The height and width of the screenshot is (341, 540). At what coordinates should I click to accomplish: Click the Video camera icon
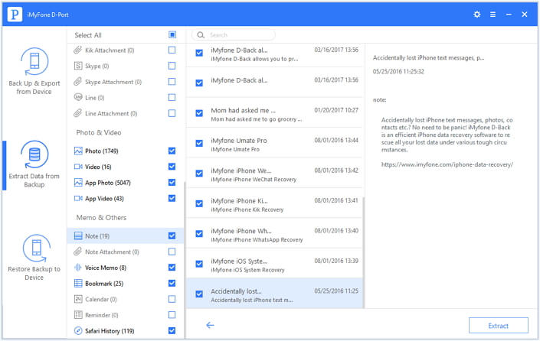78,167
